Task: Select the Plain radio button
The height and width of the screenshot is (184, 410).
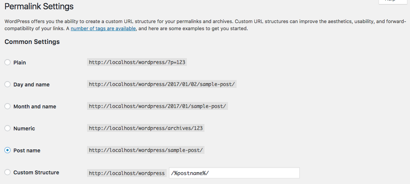Action: click(7, 63)
